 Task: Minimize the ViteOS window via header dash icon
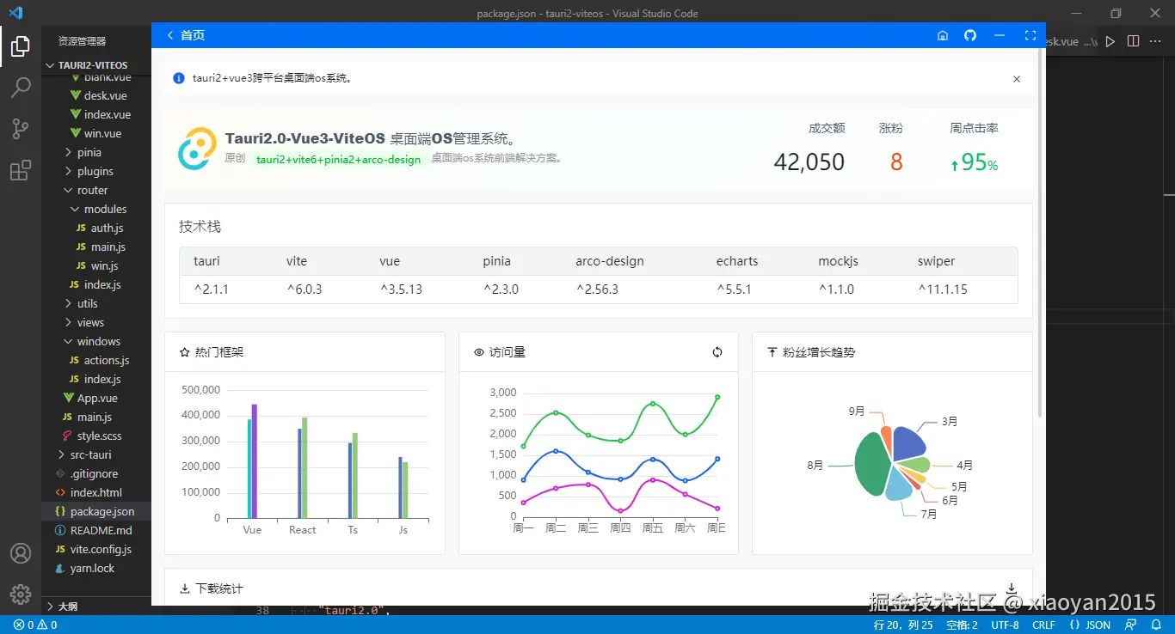(1000, 35)
